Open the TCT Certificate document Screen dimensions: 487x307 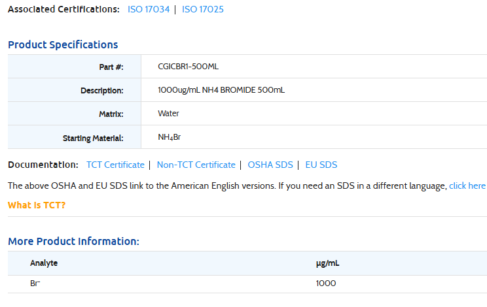point(115,165)
